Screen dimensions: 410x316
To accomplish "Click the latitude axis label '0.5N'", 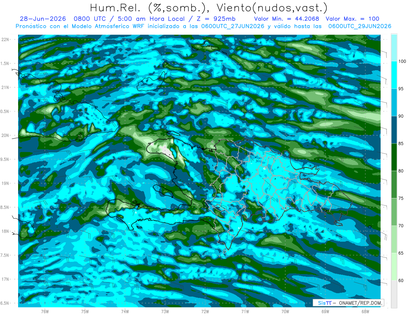I will (x=5, y=111).
